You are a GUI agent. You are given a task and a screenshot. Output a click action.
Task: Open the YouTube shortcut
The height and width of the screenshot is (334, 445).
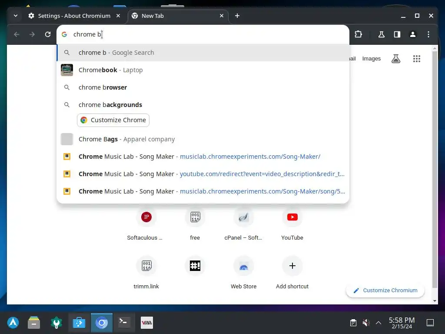click(x=292, y=224)
